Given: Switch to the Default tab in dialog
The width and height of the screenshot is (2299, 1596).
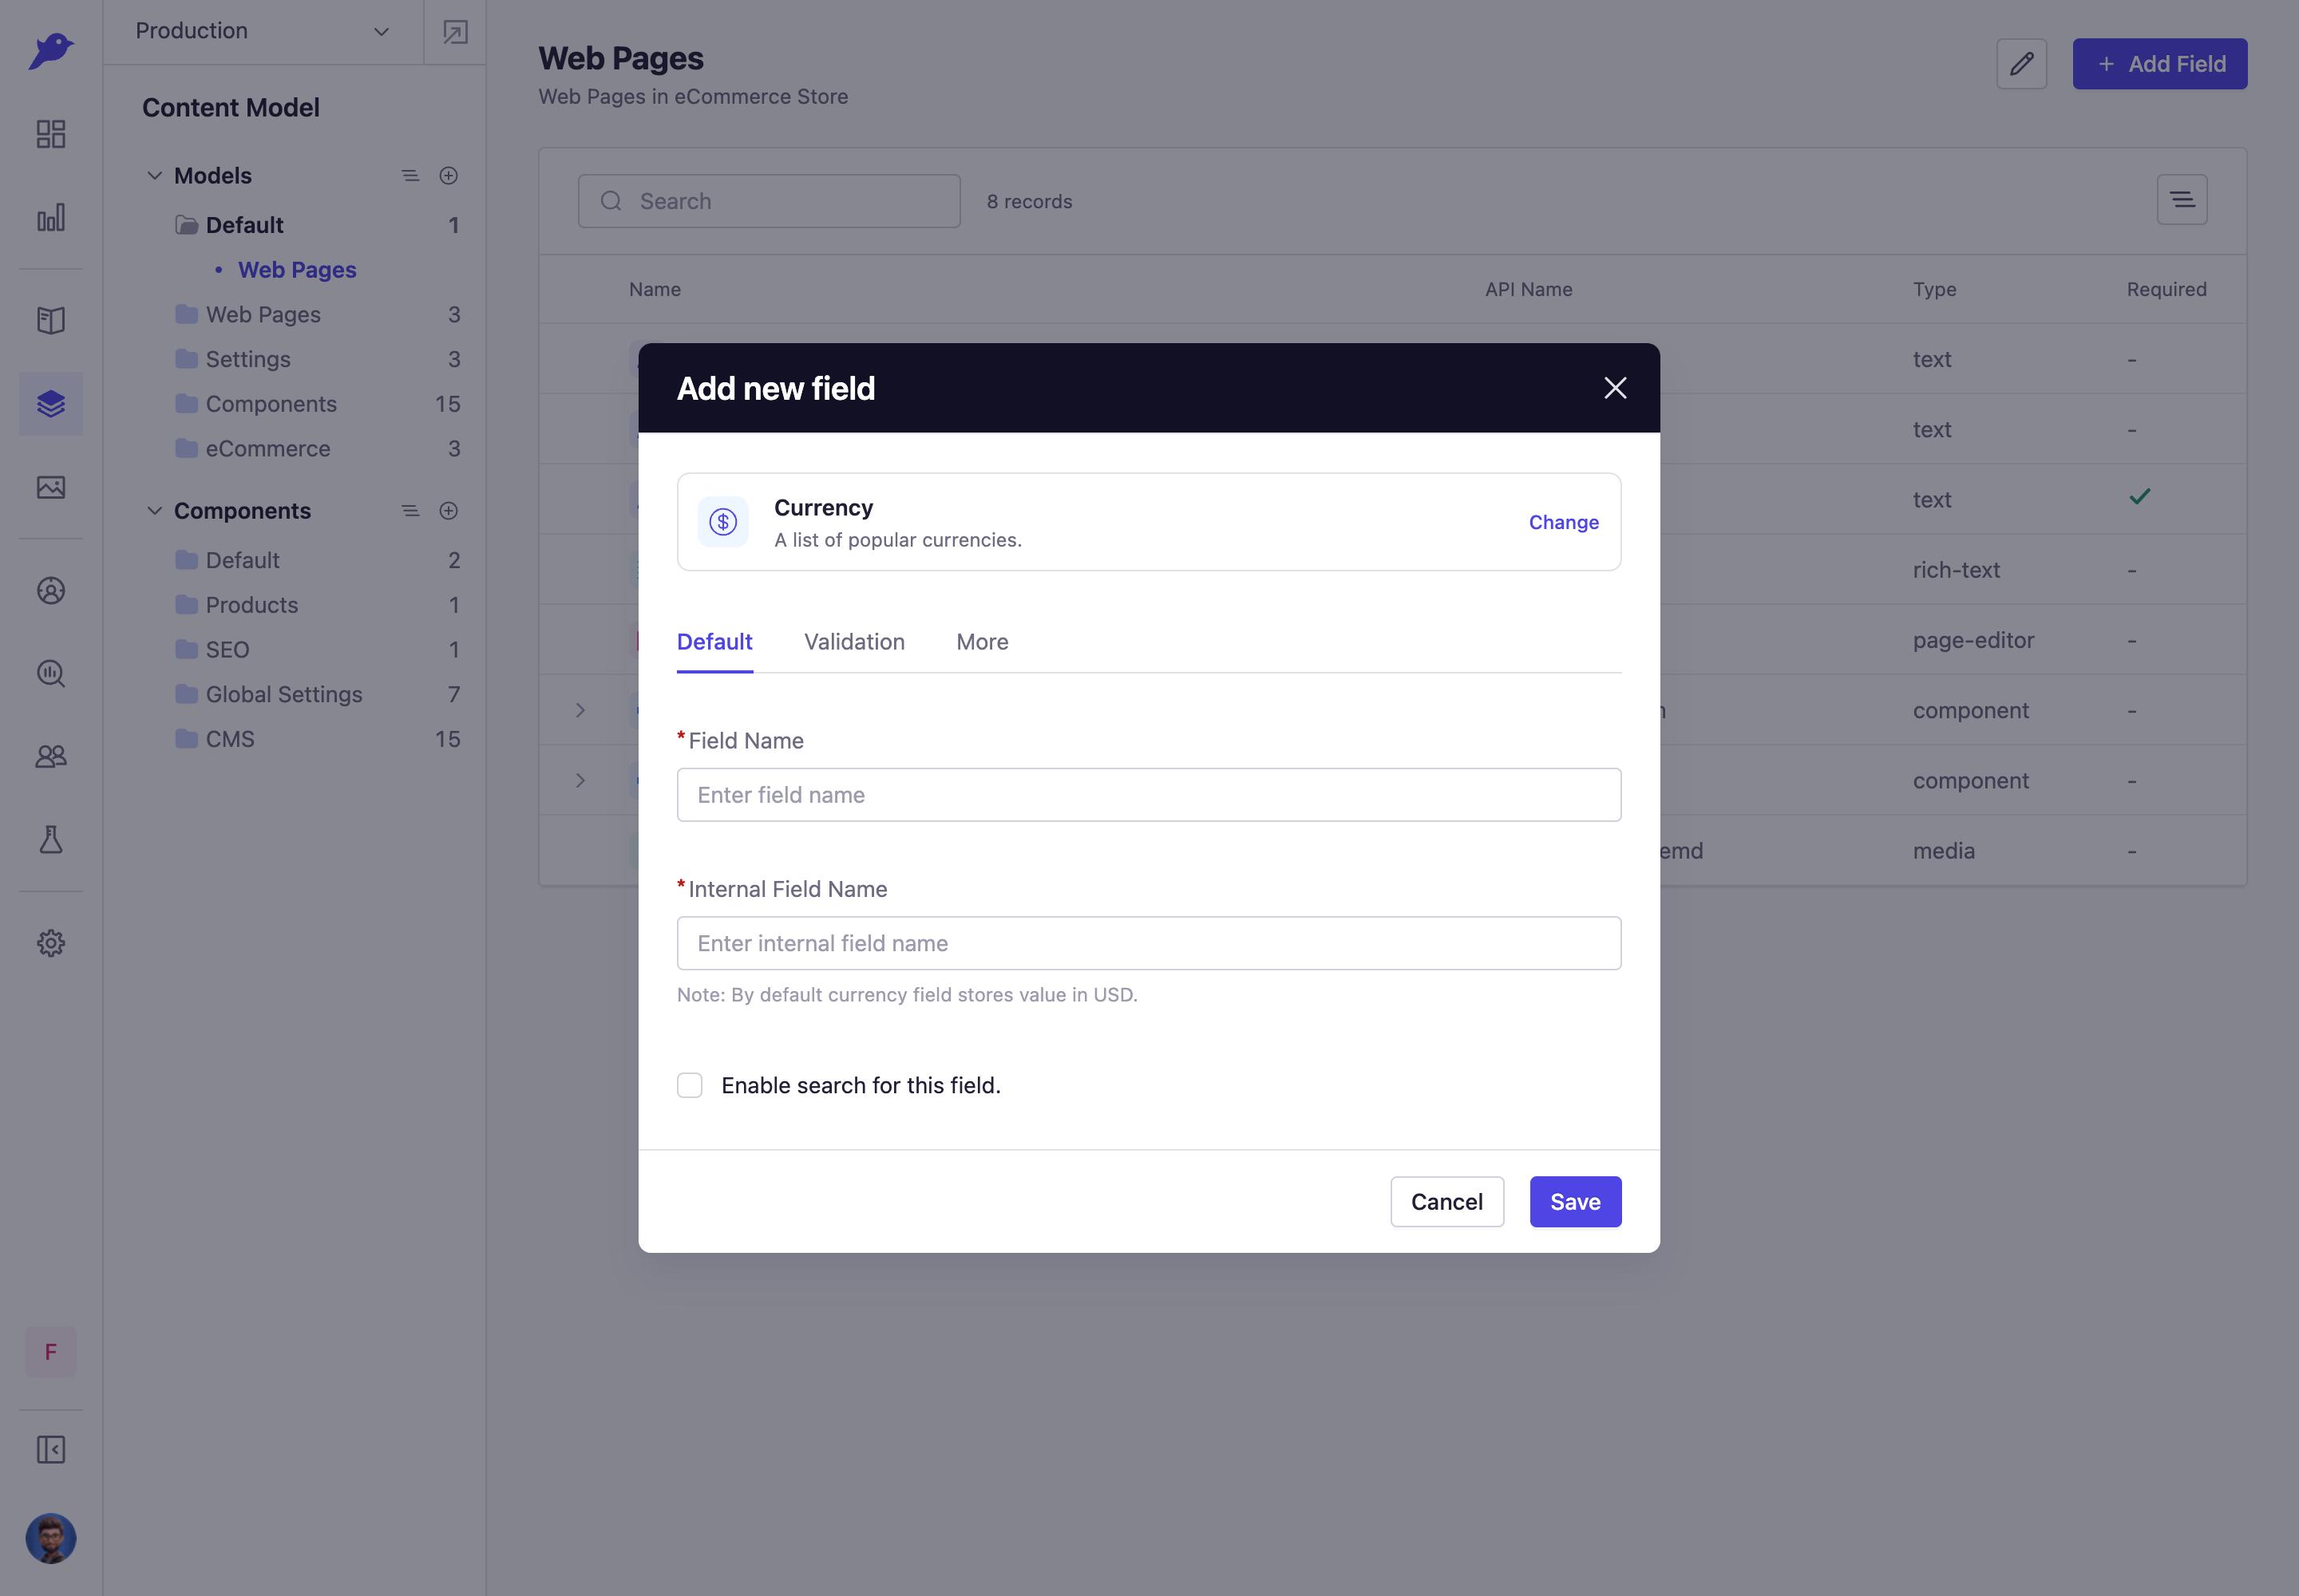Looking at the screenshot, I should click(x=714, y=642).
